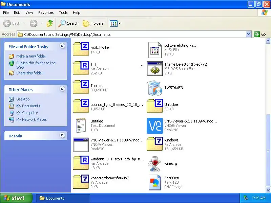The image size is (271, 203).
Task: Open My Network Places link
Action: point(32,119)
